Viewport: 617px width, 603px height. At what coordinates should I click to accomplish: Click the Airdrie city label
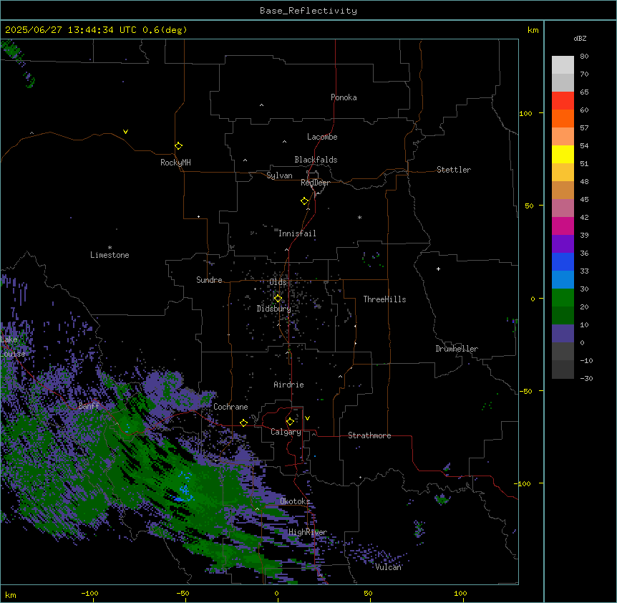click(288, 385)
